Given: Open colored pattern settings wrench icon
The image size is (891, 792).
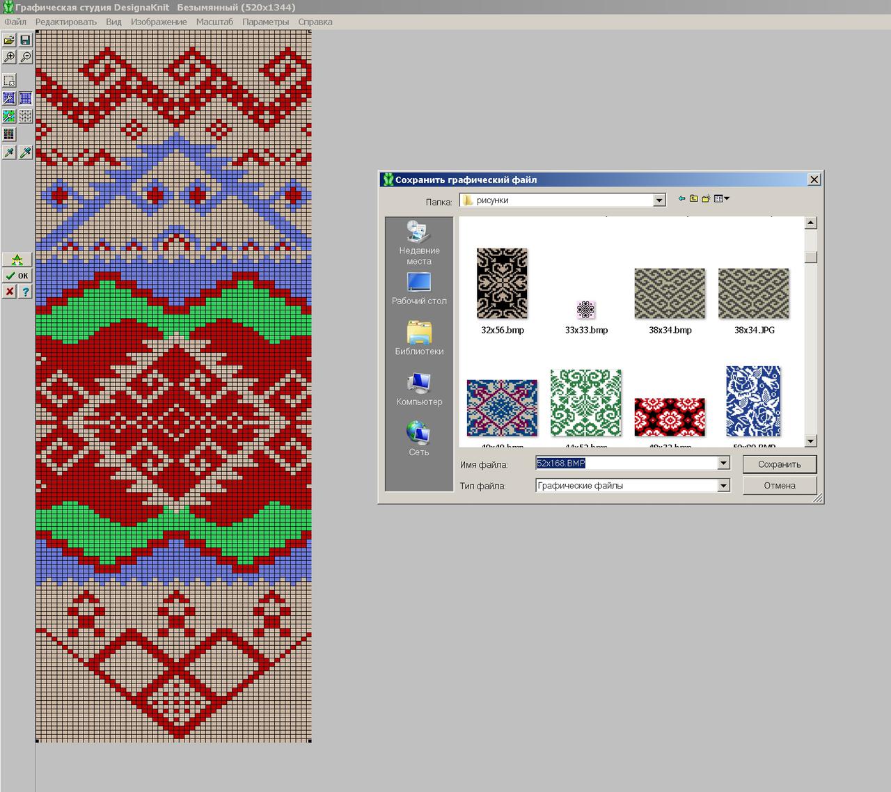Looking at the screenshot, I should pyautogui.click(x=9, y=116).
